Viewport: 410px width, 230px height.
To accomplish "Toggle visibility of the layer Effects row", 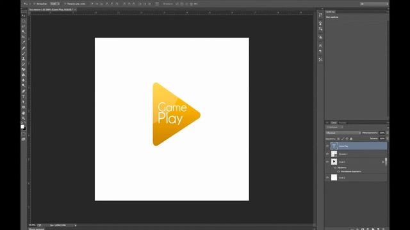I will pos(335,167).
